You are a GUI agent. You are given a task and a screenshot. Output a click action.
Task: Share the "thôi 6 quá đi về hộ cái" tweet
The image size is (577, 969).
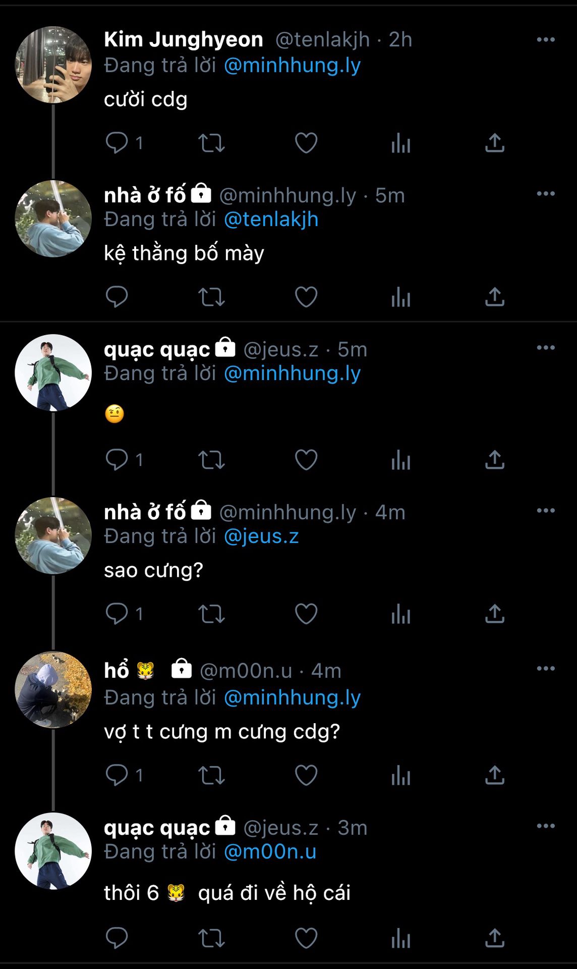(495, 939)
